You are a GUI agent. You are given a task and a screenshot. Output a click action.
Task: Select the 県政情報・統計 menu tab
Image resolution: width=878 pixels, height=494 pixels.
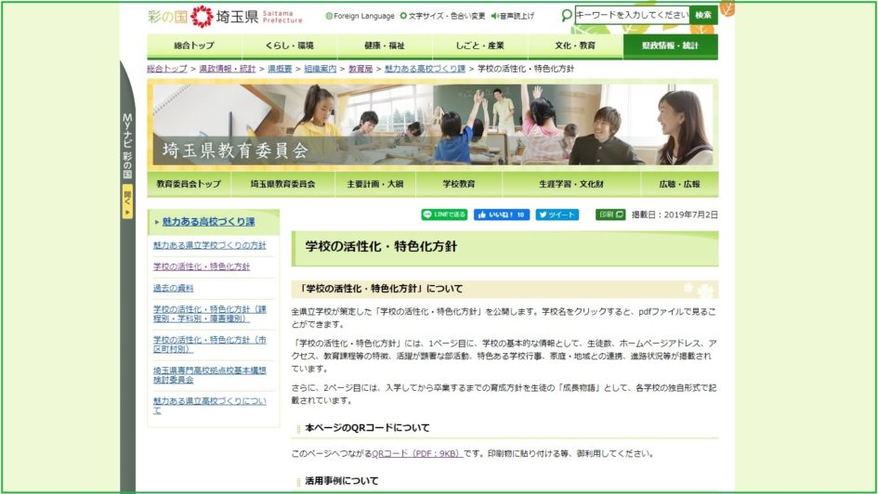point(670,45)
